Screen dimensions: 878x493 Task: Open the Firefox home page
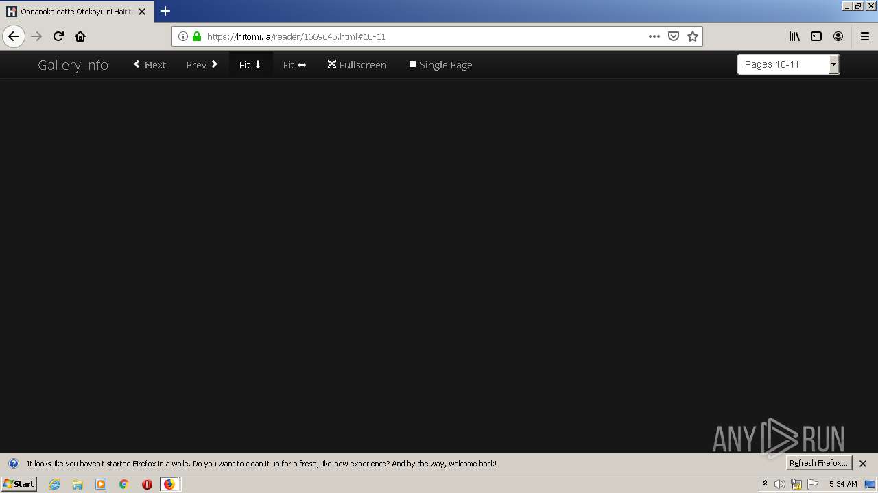pyautogui.click(x=80, y=36)
